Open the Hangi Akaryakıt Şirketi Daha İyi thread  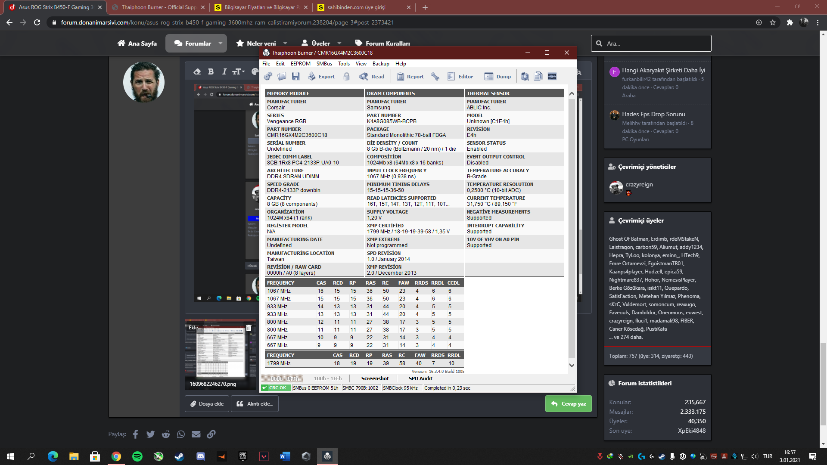(663, 70)
